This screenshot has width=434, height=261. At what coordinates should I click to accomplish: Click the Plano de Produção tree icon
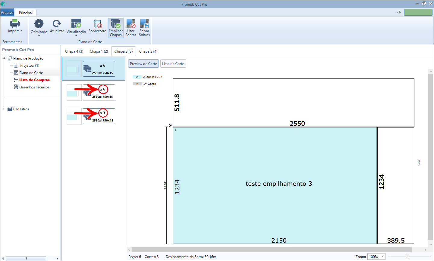(x=10, y=58)
